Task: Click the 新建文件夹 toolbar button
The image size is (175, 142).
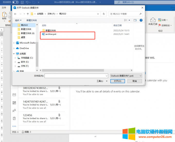Action: tap(32, 20)
